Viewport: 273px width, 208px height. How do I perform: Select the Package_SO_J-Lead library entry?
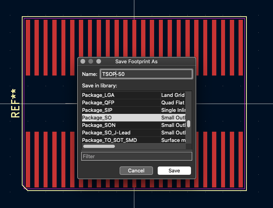click(x=120, y=132)
